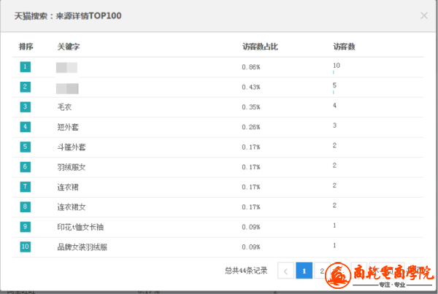Click visitor count 4 for 毛衣
This screenshot has width=438, height=294.
pyautogui.click(x=334, y=105)
